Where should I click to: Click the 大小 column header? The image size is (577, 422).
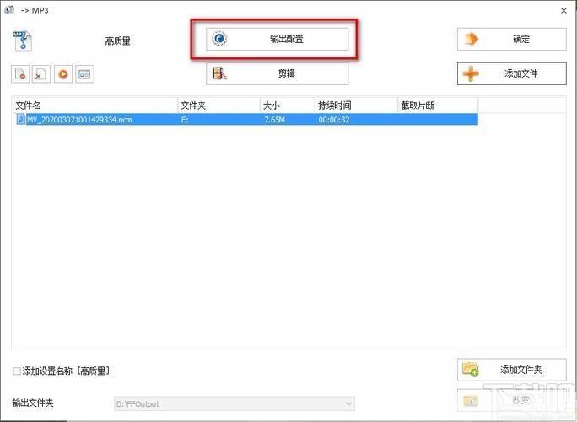click(288, 105)
